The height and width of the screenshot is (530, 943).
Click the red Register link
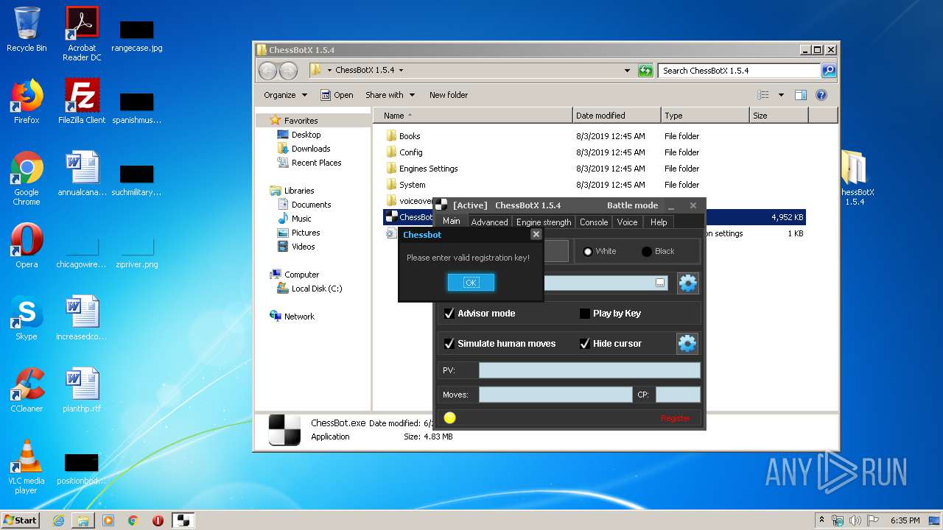[x=675, y=418]
